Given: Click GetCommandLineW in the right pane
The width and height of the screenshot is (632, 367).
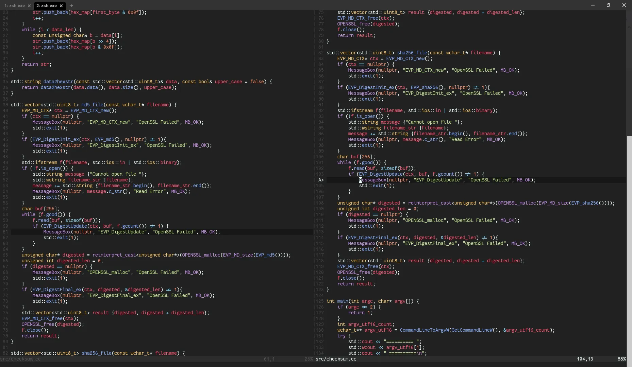Looking at the screenshot, I should (x=472, y=330).
